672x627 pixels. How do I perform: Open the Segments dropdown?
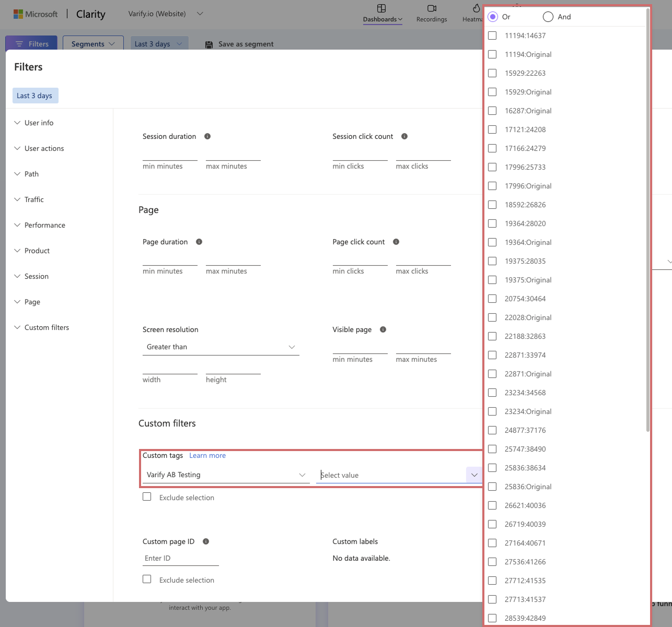pyautogui.click(x=93, y=44)
